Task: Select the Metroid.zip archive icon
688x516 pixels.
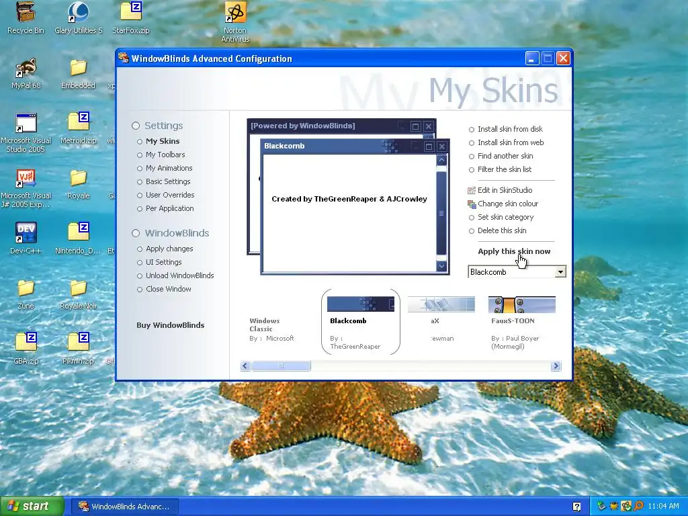Action: (78, 128)
